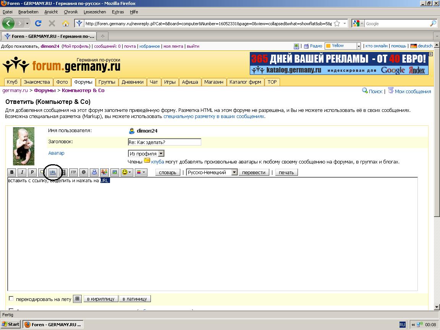Insert an email with the @ button
Screen dimensions: 440x330
pos(84,172)
